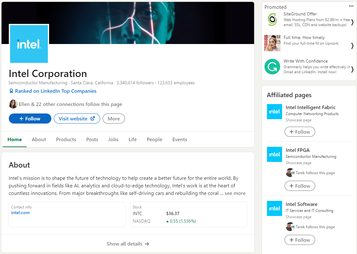Click the Intel Corporation logo
Screen dimensions: 357x254
(29, 44)
